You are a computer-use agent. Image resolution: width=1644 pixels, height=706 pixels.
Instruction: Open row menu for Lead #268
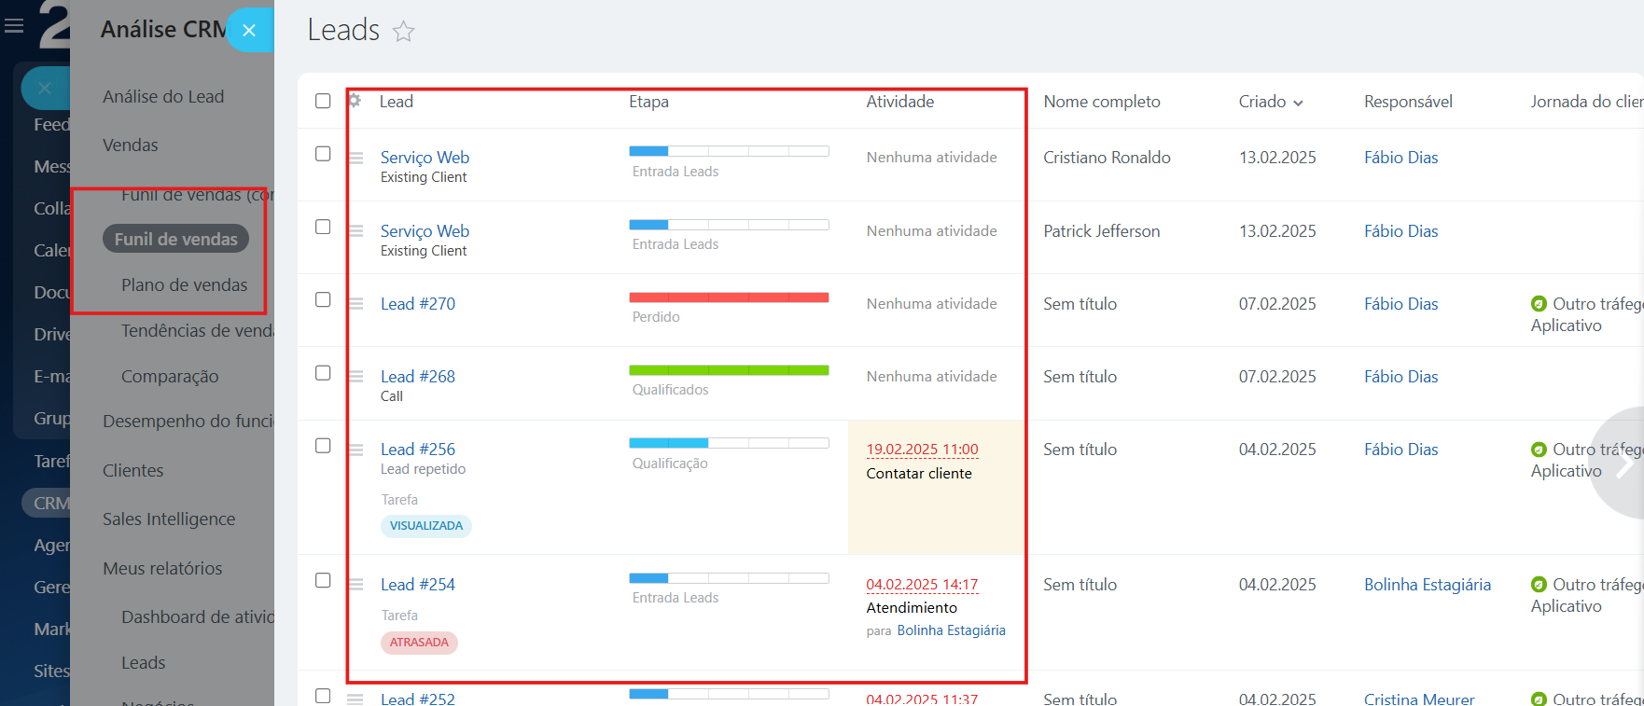point(355,377)
